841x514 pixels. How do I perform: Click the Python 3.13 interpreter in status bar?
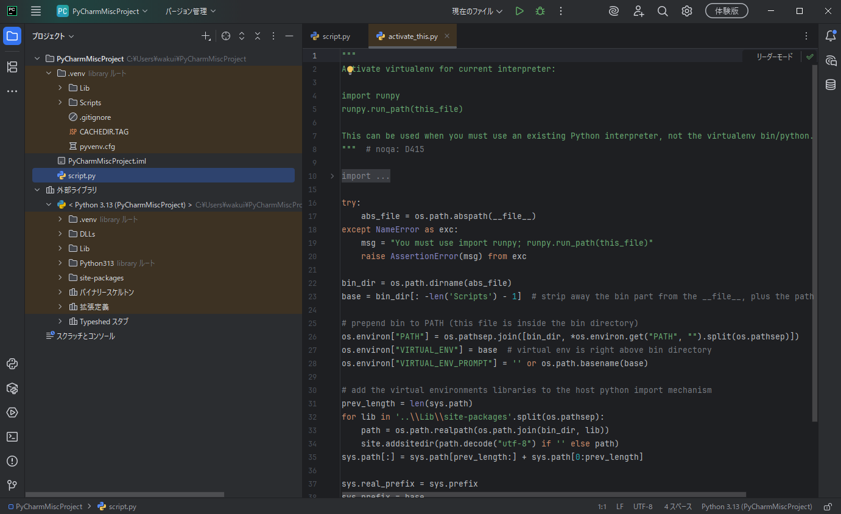756,507
